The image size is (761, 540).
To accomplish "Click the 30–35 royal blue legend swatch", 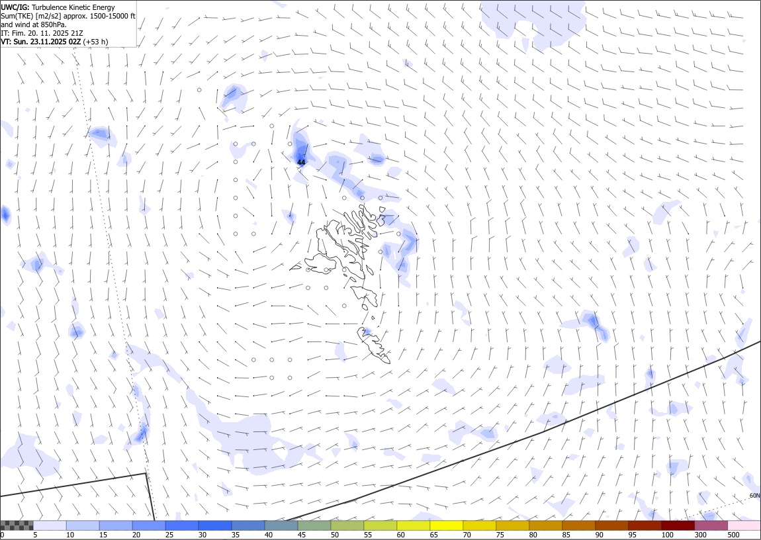I will point(215,525).
